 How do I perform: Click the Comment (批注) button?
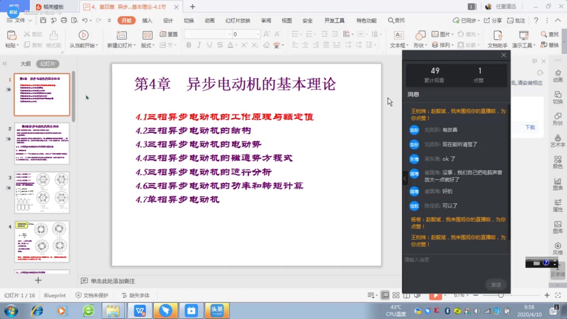516,20
